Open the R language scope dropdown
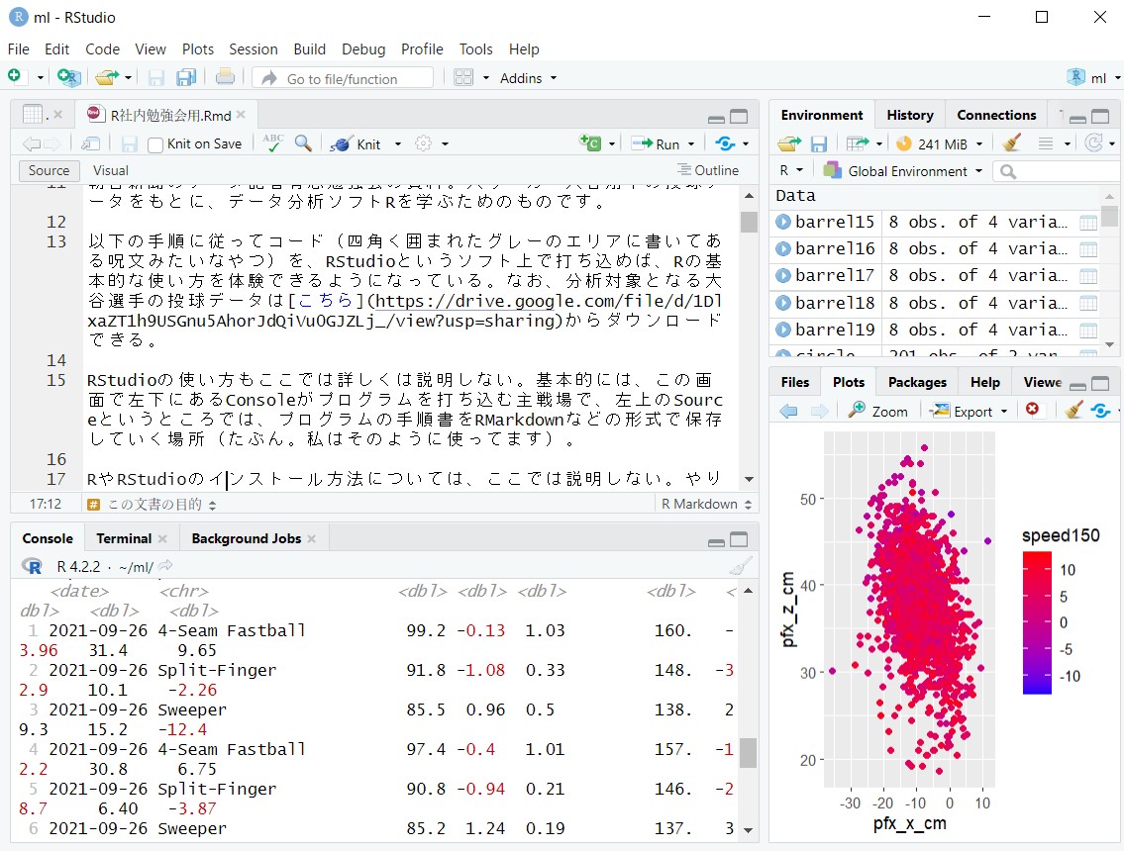 (790, 170)
